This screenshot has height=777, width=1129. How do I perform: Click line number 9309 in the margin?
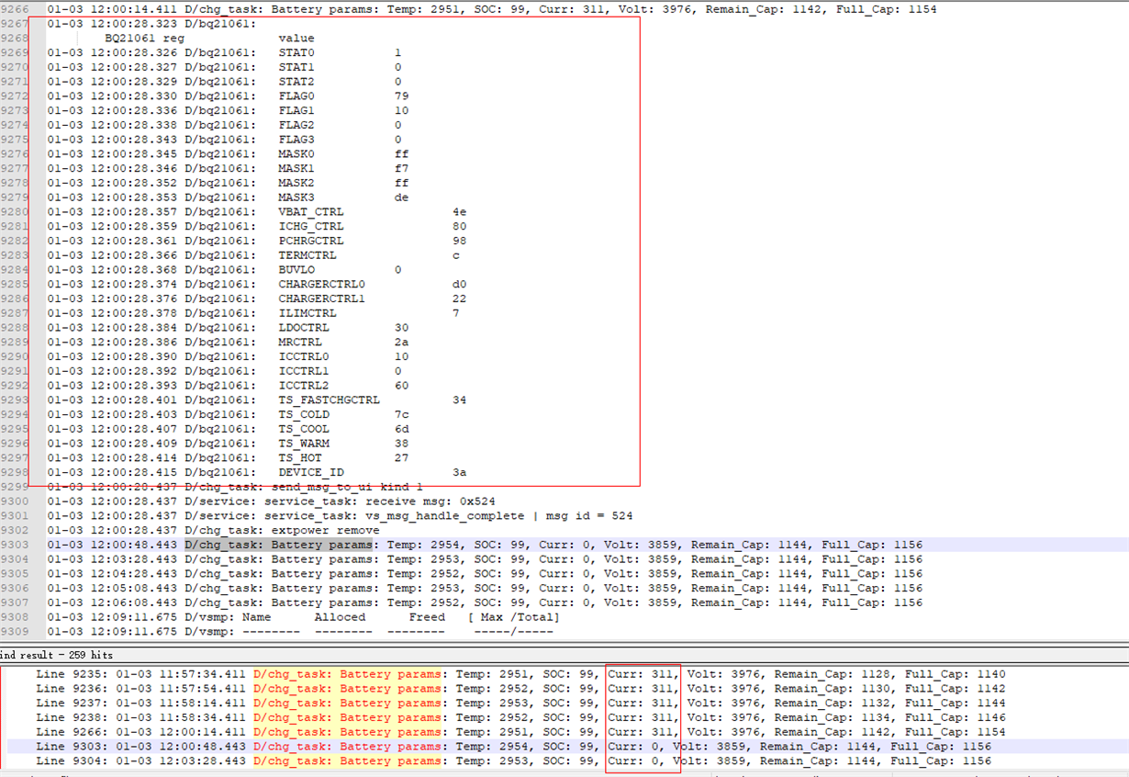pos(16,632)
